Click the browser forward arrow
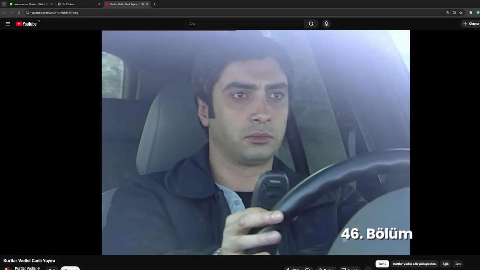This screenshot has width=480, height=270. (x=12, y=13)
